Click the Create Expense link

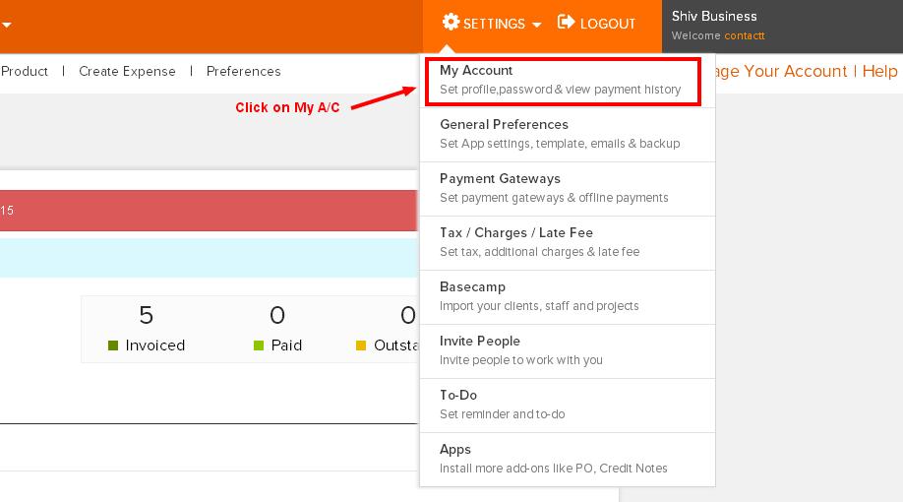[127, 72]
